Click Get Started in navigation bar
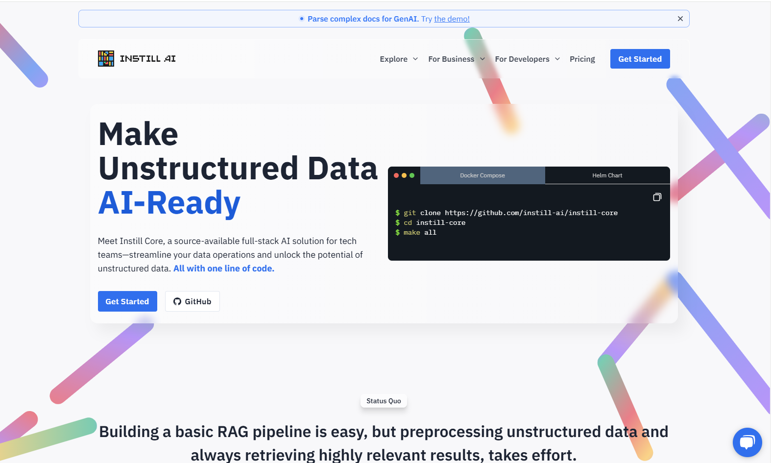Image resolution: width=771 pixels, height=463 pixels. point(640,59)
